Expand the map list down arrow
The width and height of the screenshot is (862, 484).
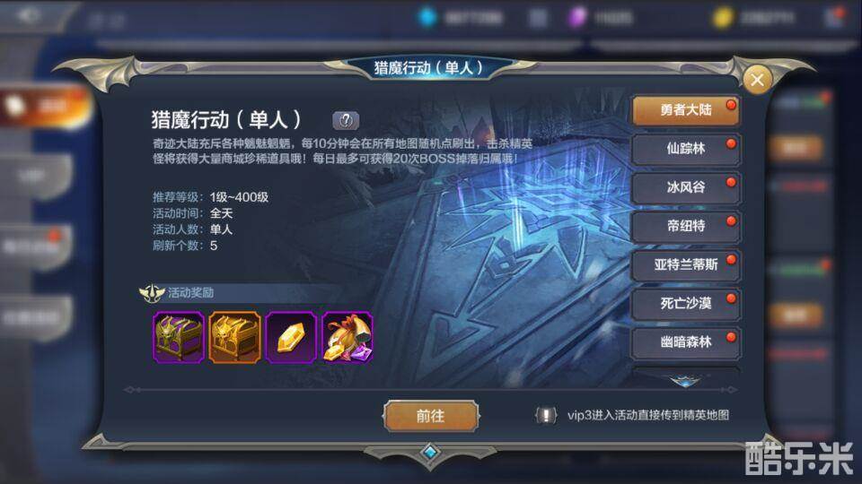click(x=685, y=380)
